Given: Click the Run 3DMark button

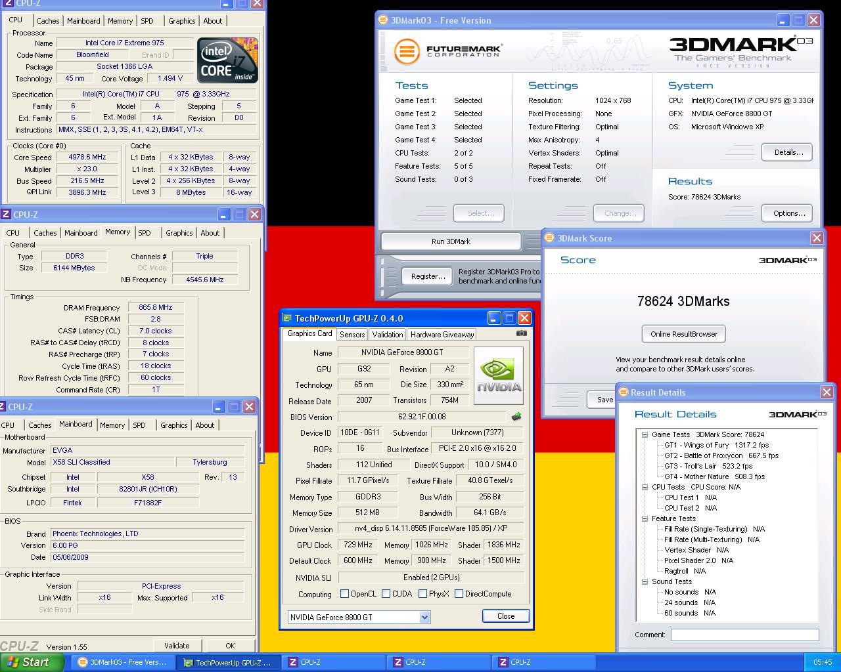Looking at the screenshot, I should (x=451, y=241).
